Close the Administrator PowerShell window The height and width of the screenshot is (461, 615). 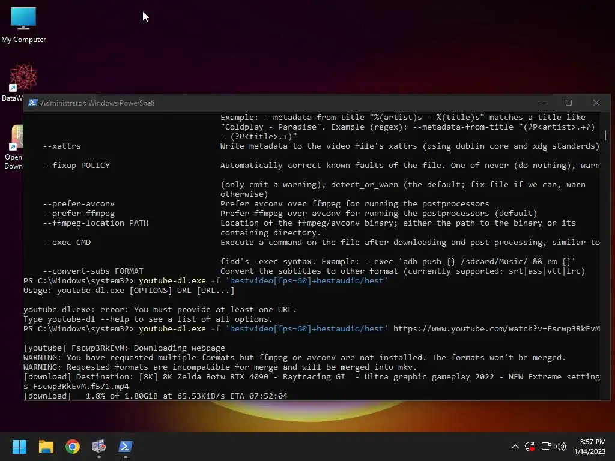click(596, 103)
